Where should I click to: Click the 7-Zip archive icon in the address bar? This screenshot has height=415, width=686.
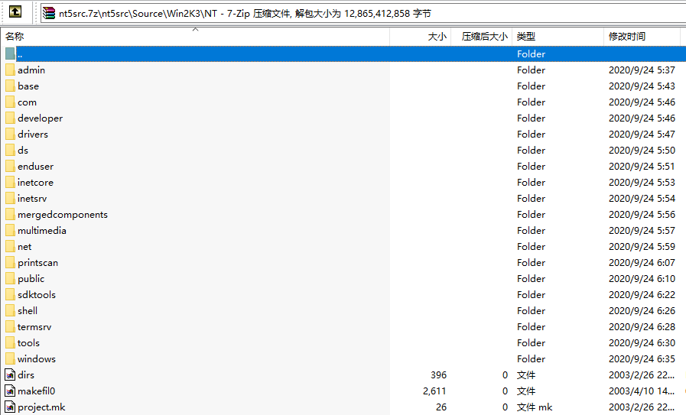pyautogui.click(x=49, y=14)
